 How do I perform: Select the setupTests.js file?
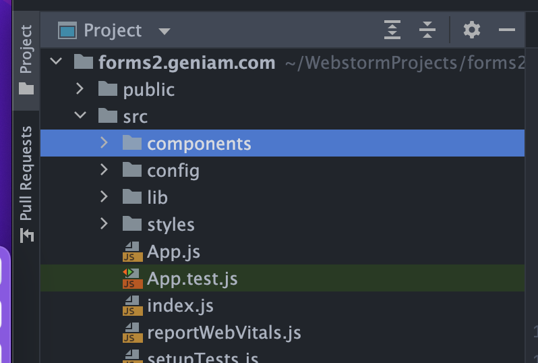click(202, 358)
